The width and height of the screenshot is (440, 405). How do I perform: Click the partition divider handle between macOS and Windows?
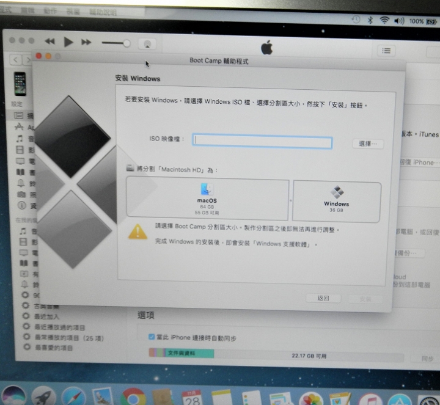(x=291, y=200)
